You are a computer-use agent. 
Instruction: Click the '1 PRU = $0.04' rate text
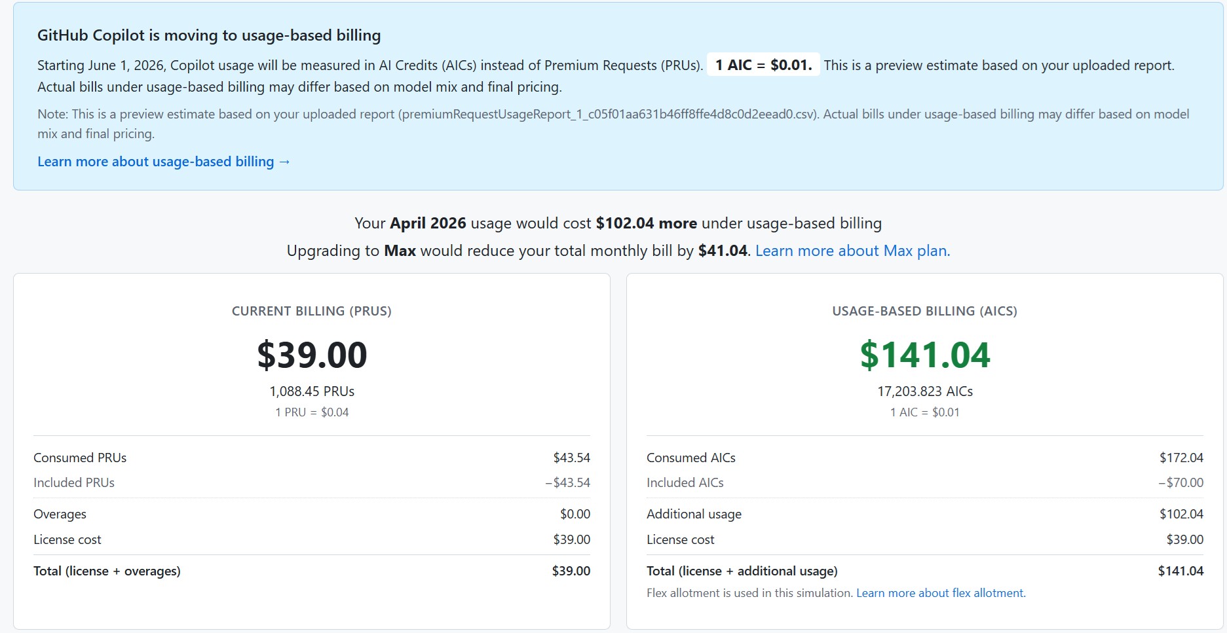click(x=312, y=412)
